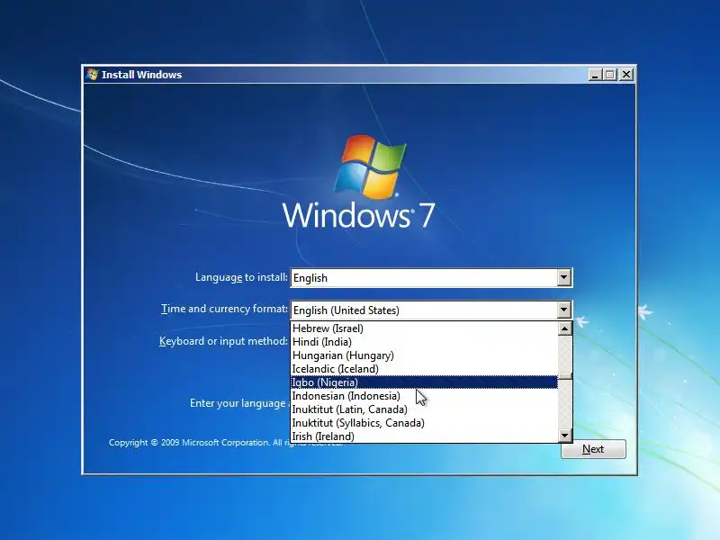Choose the highlighted Igbo (Nigeria) option
Viewport: 720px width, 540px height.
[424, 382]
